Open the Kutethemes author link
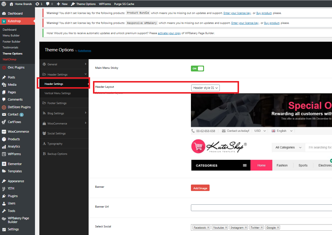The height and width of the screenshot is (235, 332). 85,51
